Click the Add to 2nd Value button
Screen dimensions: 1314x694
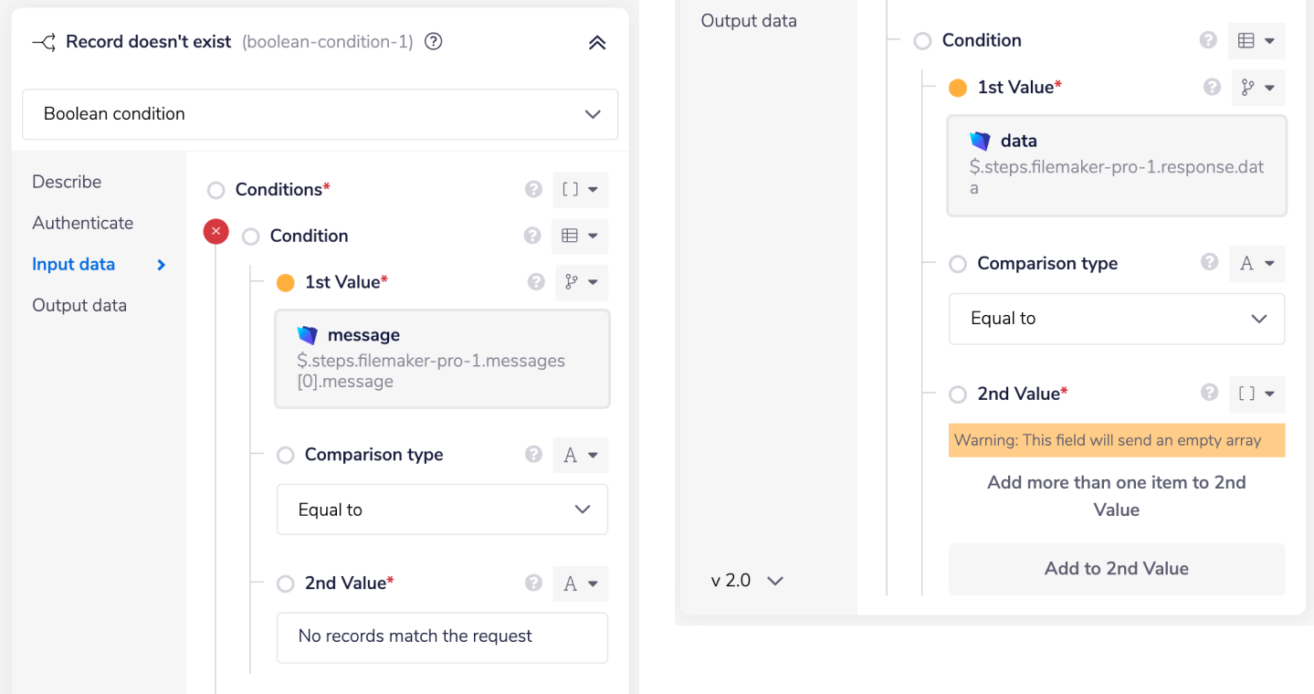[1116, 569]
